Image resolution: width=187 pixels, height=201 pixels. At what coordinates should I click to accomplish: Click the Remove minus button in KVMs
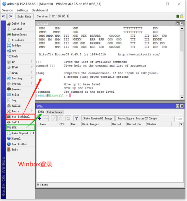(x=46, y=118)
